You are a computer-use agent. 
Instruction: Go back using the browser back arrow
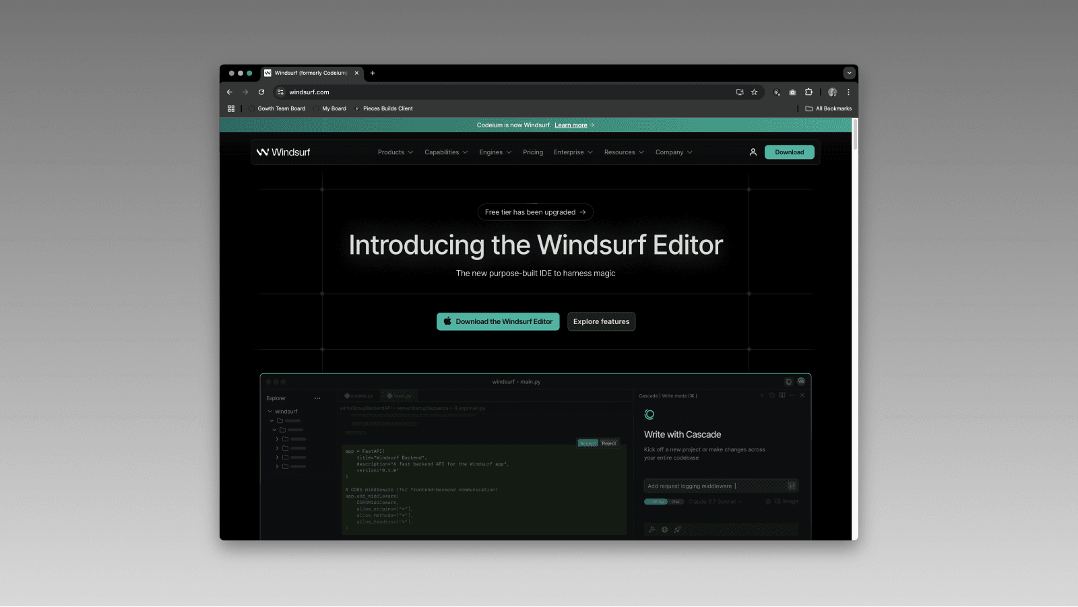pos(230,92)
